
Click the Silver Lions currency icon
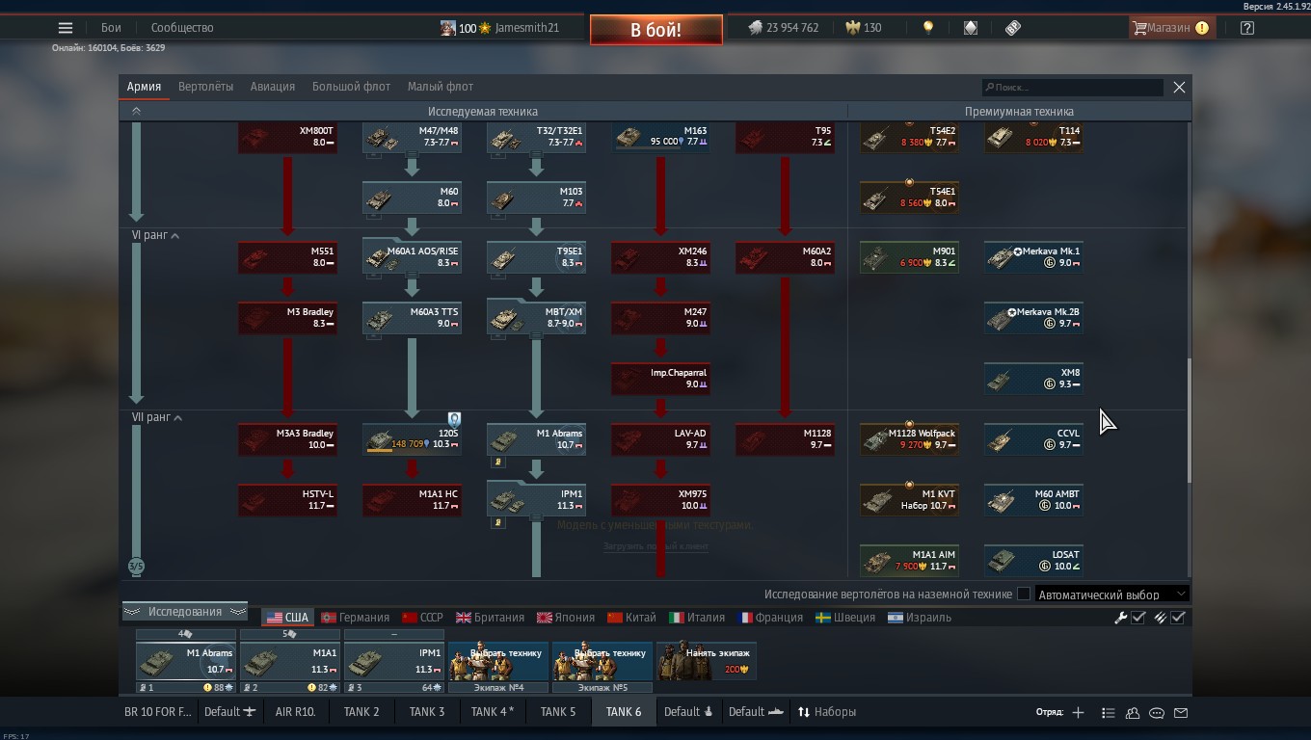tap(755, 28)
